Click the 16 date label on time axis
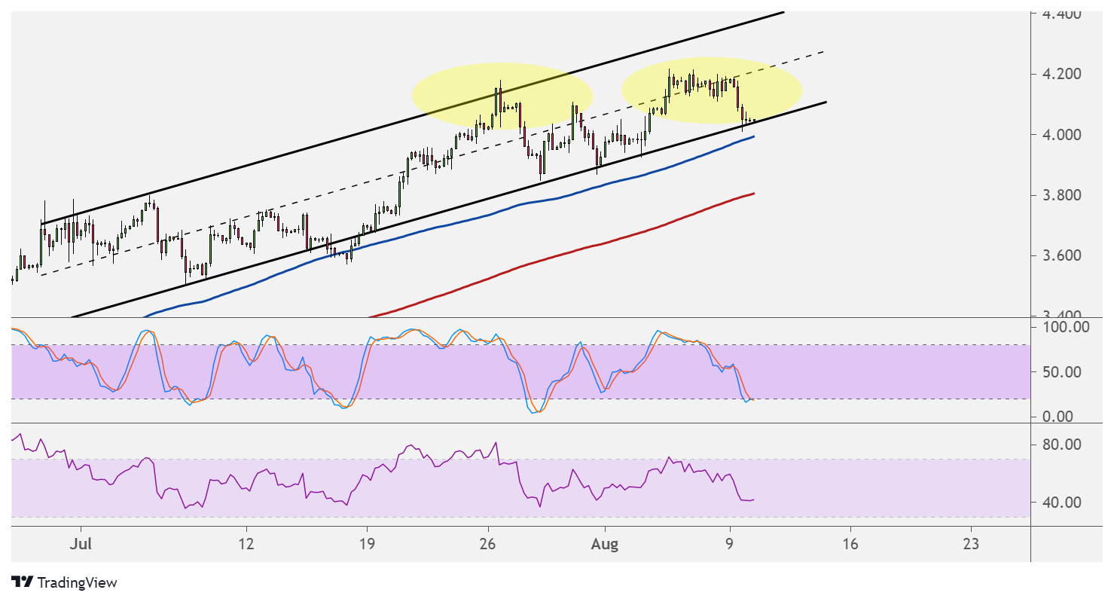This screenshot has width=1114, height=602. 850,544
